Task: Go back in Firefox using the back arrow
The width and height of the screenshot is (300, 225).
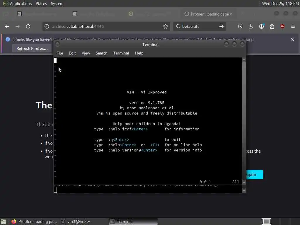Action: (7, 26)
